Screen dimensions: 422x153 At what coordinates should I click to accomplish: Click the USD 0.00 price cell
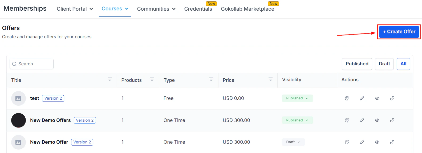[233, 98]
